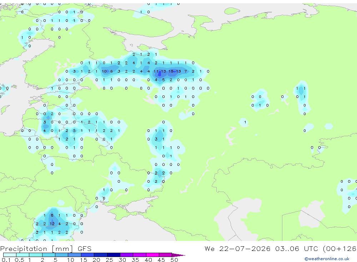Pick the 5–10 mm legend color swatch
The image size is (357, 262).
tap(62, 255)
